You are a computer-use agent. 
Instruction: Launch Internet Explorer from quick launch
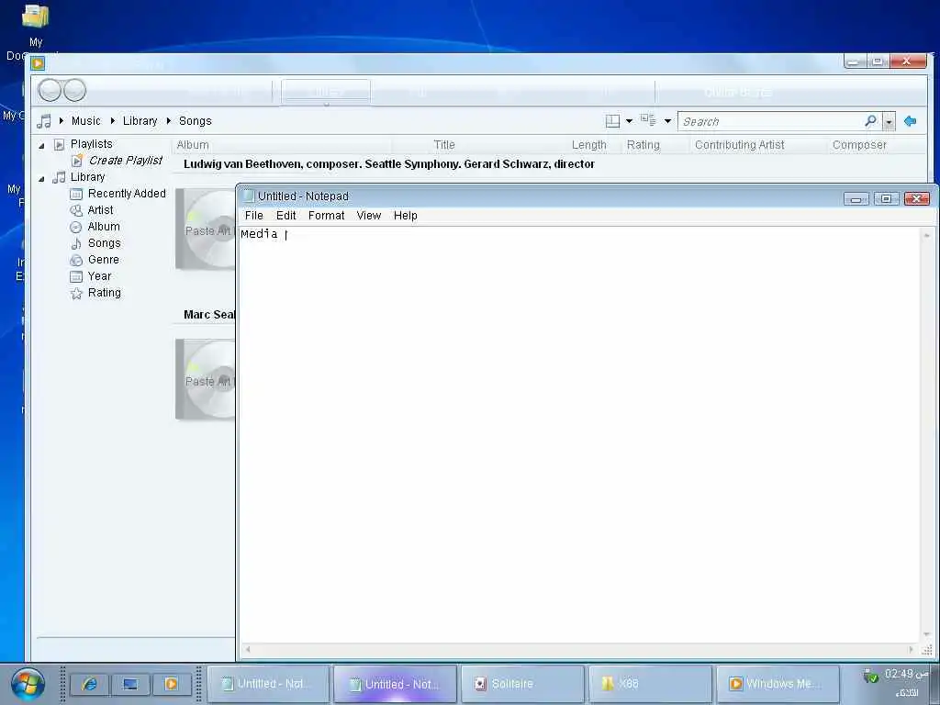90,684
